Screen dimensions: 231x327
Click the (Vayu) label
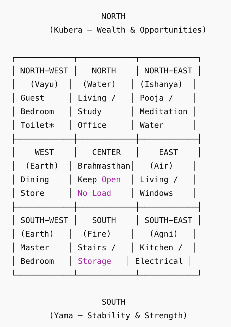44,84
